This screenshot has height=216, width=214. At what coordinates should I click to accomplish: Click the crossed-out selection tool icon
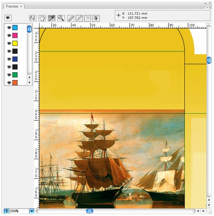click(x=87, y=18)
